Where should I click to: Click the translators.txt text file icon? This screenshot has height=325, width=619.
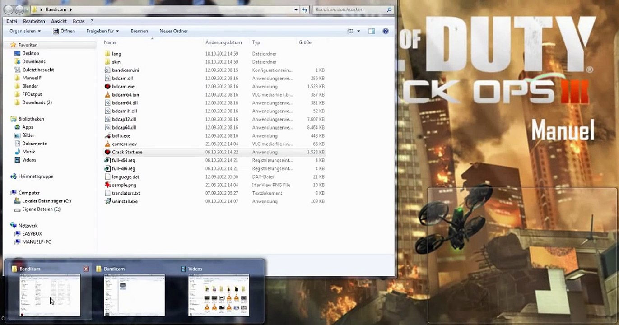pyautogui.click(x=107, y=193)
